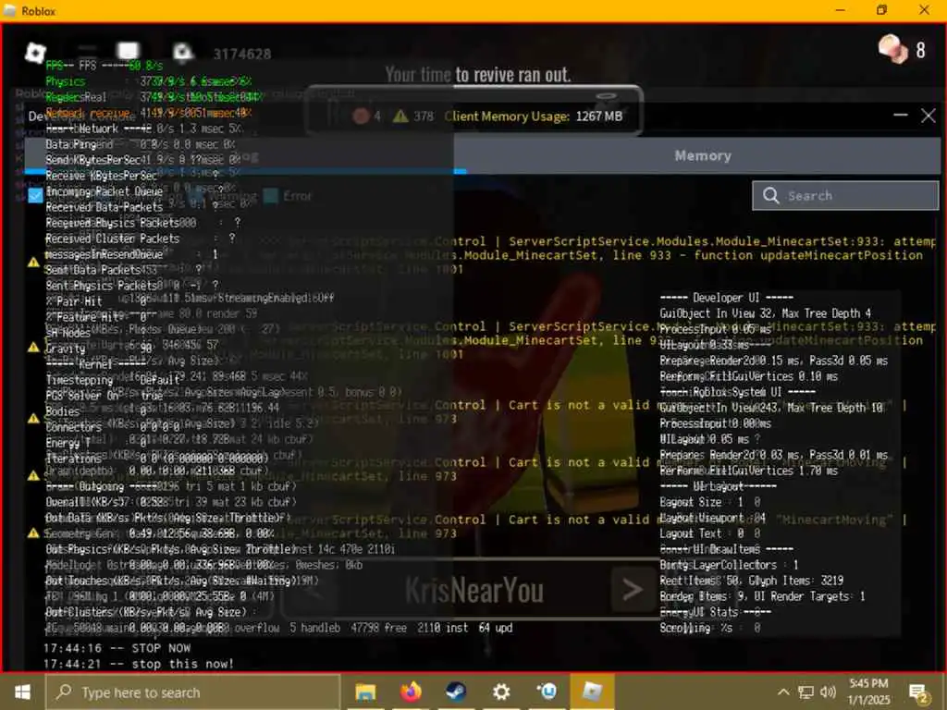Uncheck the blue checked filter checkbox
The height and width of the screenshot is (710, 947).
tap(35, 196)
